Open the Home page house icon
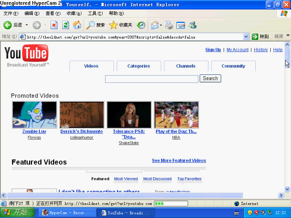 (x=77, y=25)
